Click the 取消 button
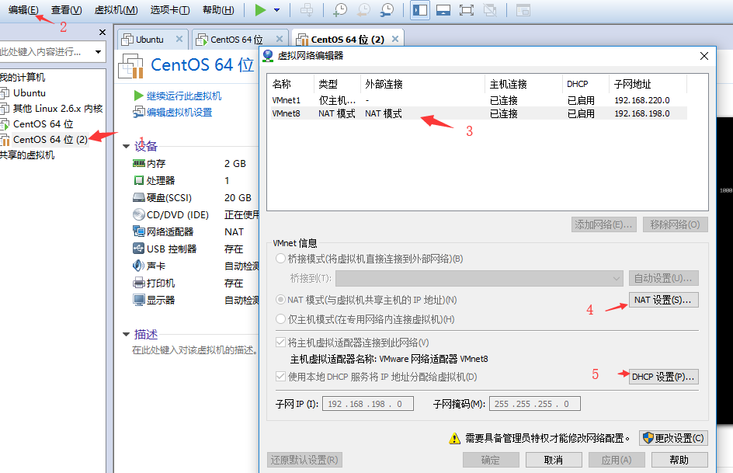The height and width of the screenshot is (473, 733). point(554,461)
